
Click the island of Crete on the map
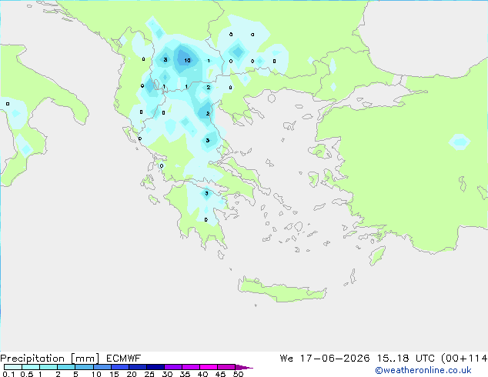[282, 290]
